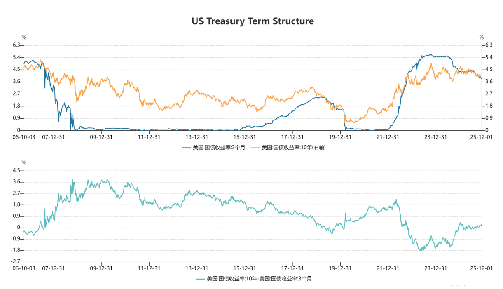The image size is (503, 289).
Task: Click the 4.5 tick on the lower chart axis
Action: click(16, 170)
